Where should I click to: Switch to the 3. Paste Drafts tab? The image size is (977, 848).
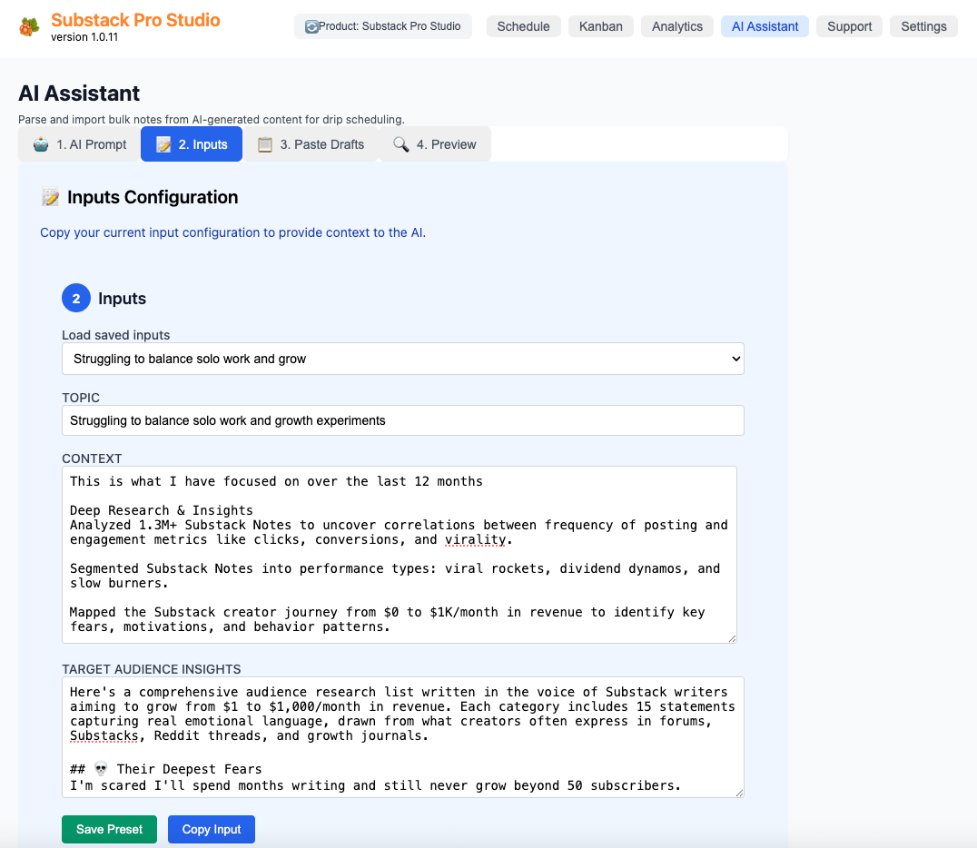click(x=311, y=144)
